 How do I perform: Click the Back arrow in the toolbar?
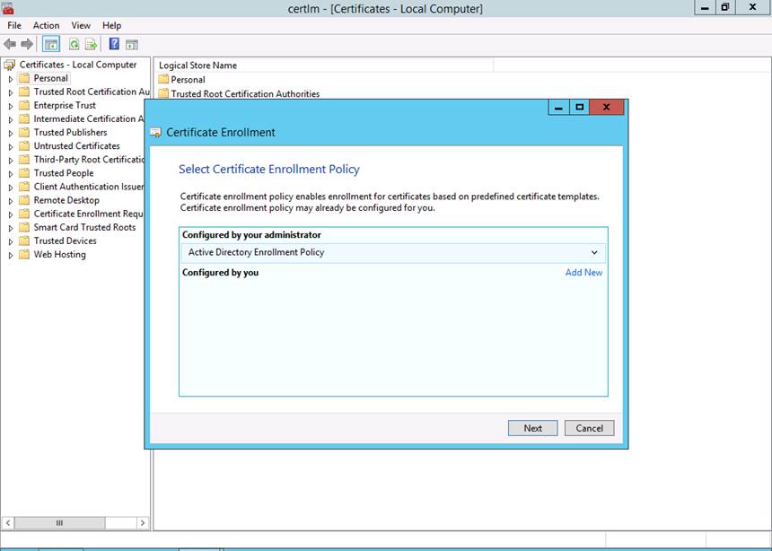coord(10,44)
